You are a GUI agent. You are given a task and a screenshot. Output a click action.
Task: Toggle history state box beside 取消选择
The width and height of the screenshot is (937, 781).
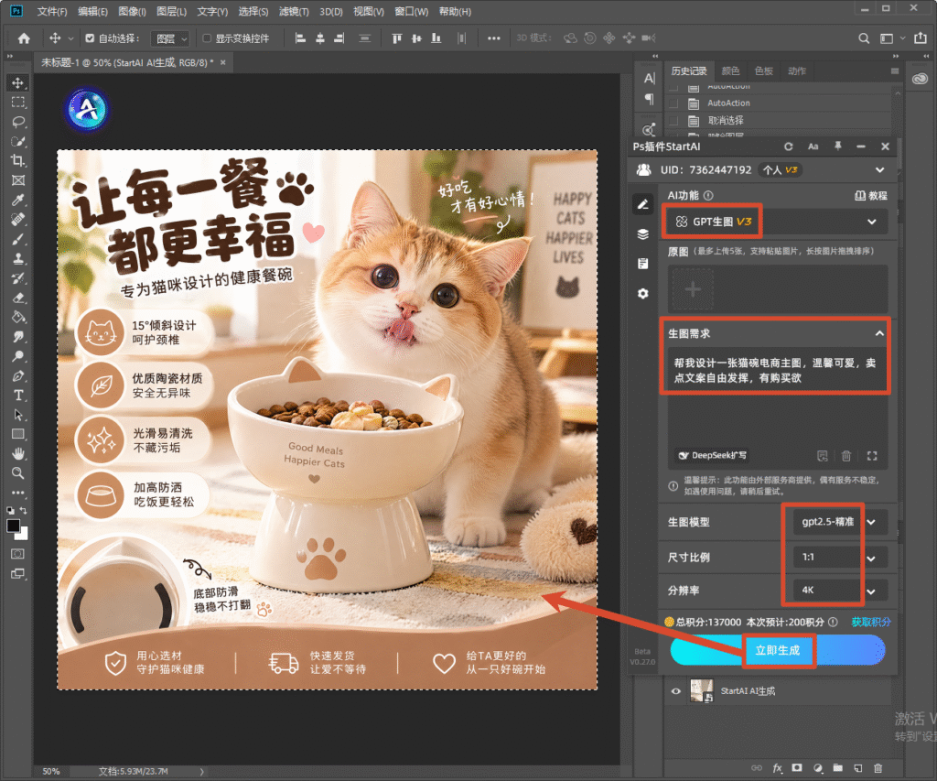pos(673,121)
